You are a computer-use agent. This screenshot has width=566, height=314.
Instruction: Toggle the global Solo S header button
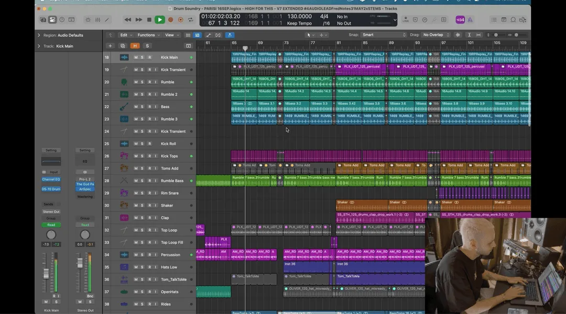(x=147, y=46)
